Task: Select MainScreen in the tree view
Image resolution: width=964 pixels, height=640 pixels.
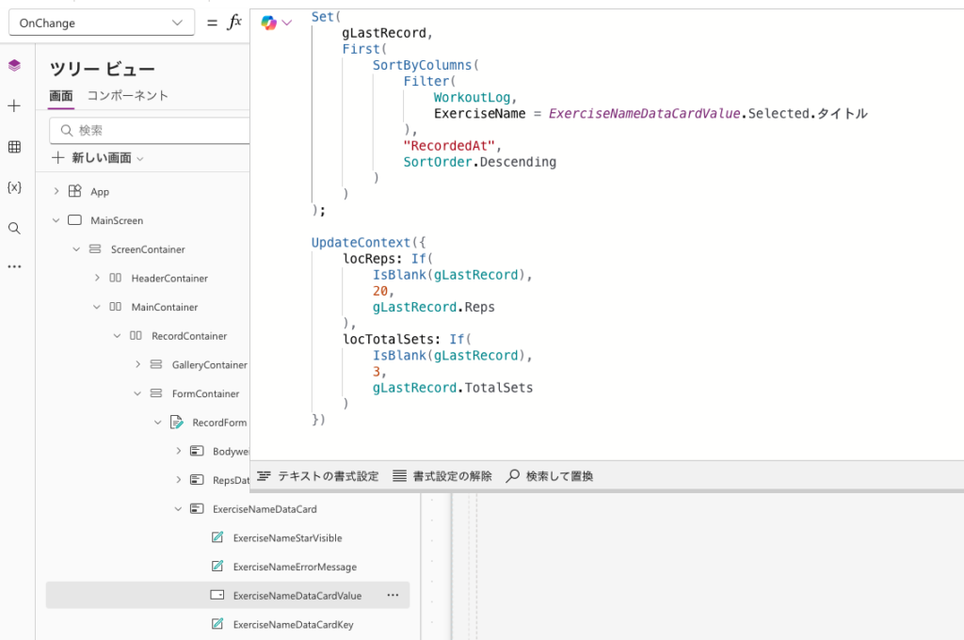Action: (x=117, y=221)
